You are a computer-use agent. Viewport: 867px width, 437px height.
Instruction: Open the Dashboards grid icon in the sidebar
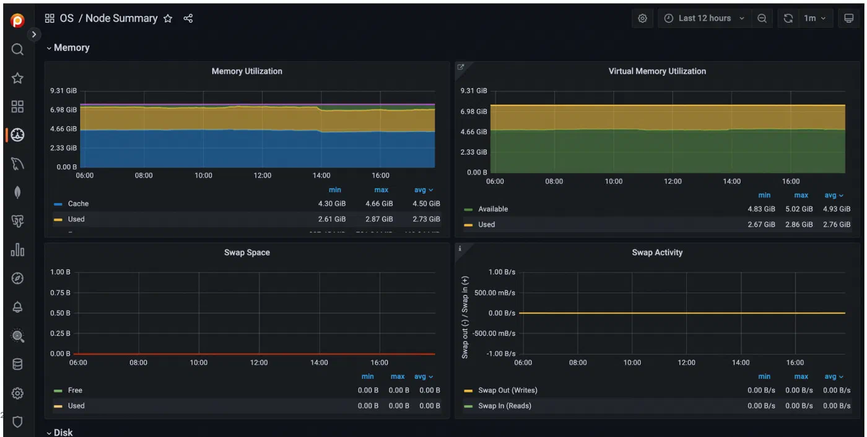pos(17,106)
